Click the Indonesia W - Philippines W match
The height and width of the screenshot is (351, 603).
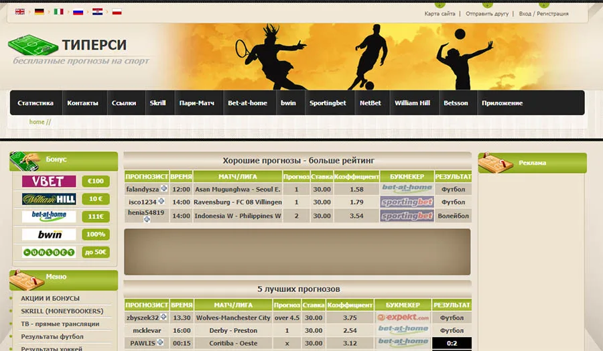point(238,216)
